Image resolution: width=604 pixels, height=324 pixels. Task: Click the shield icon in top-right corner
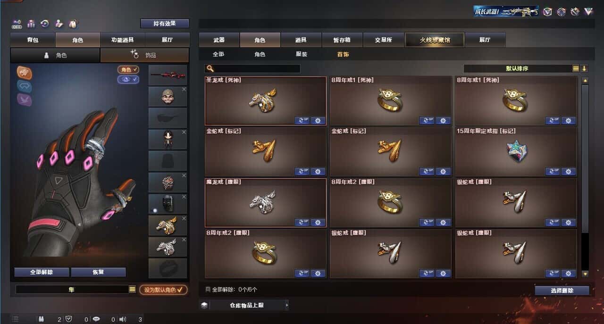point(547,12)
